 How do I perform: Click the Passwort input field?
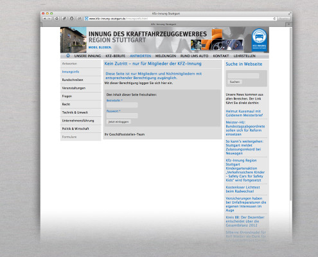click(122, 116)
